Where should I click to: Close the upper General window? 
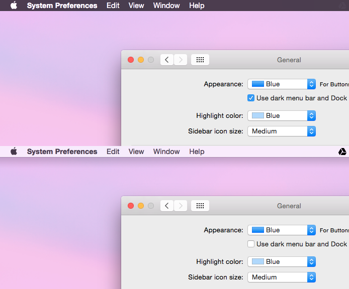[131, 60]
